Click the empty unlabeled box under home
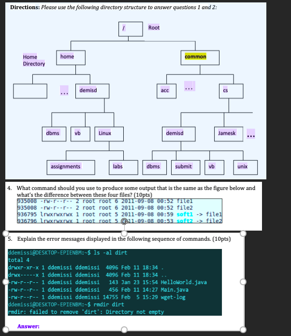 [30, 91]
